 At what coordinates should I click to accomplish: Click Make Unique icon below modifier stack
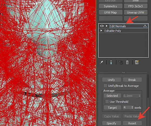121,62
